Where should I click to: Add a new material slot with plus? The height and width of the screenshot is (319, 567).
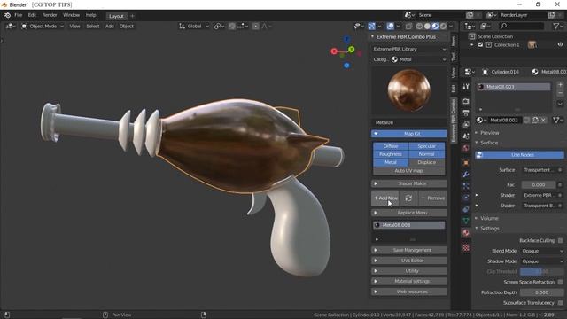click(x=560, y=85)
